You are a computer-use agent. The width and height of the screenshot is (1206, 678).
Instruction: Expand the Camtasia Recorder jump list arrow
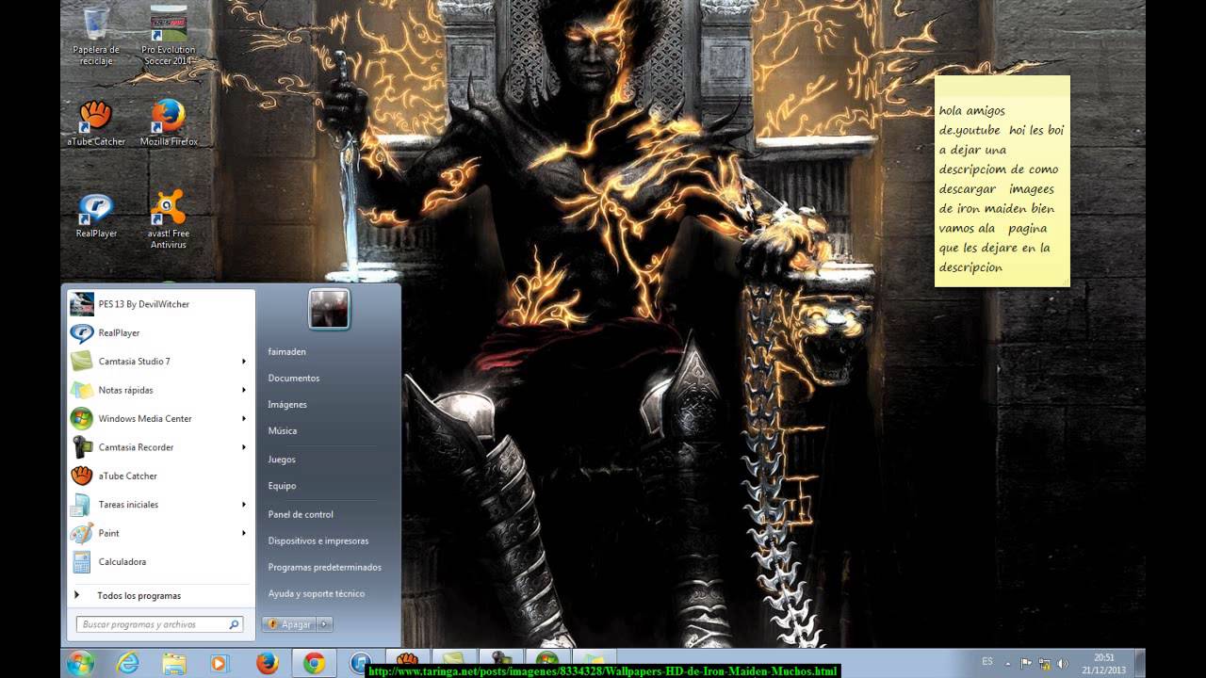tap(244, 447)
